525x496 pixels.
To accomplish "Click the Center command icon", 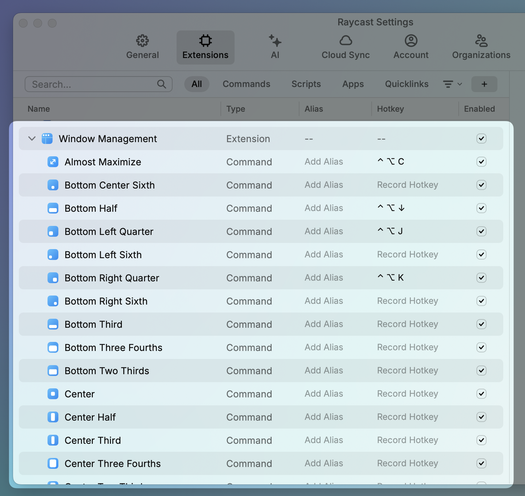I will [x=53, y=394].
